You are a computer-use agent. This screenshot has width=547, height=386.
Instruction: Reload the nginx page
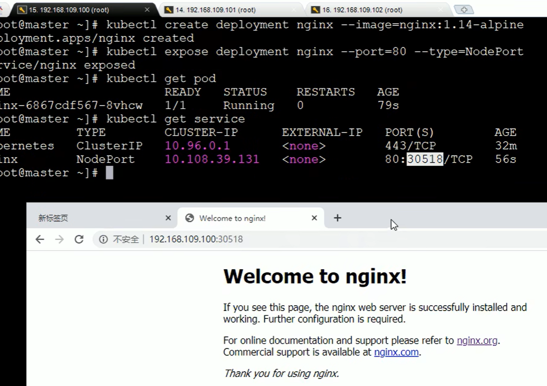[x=79, y=239]
